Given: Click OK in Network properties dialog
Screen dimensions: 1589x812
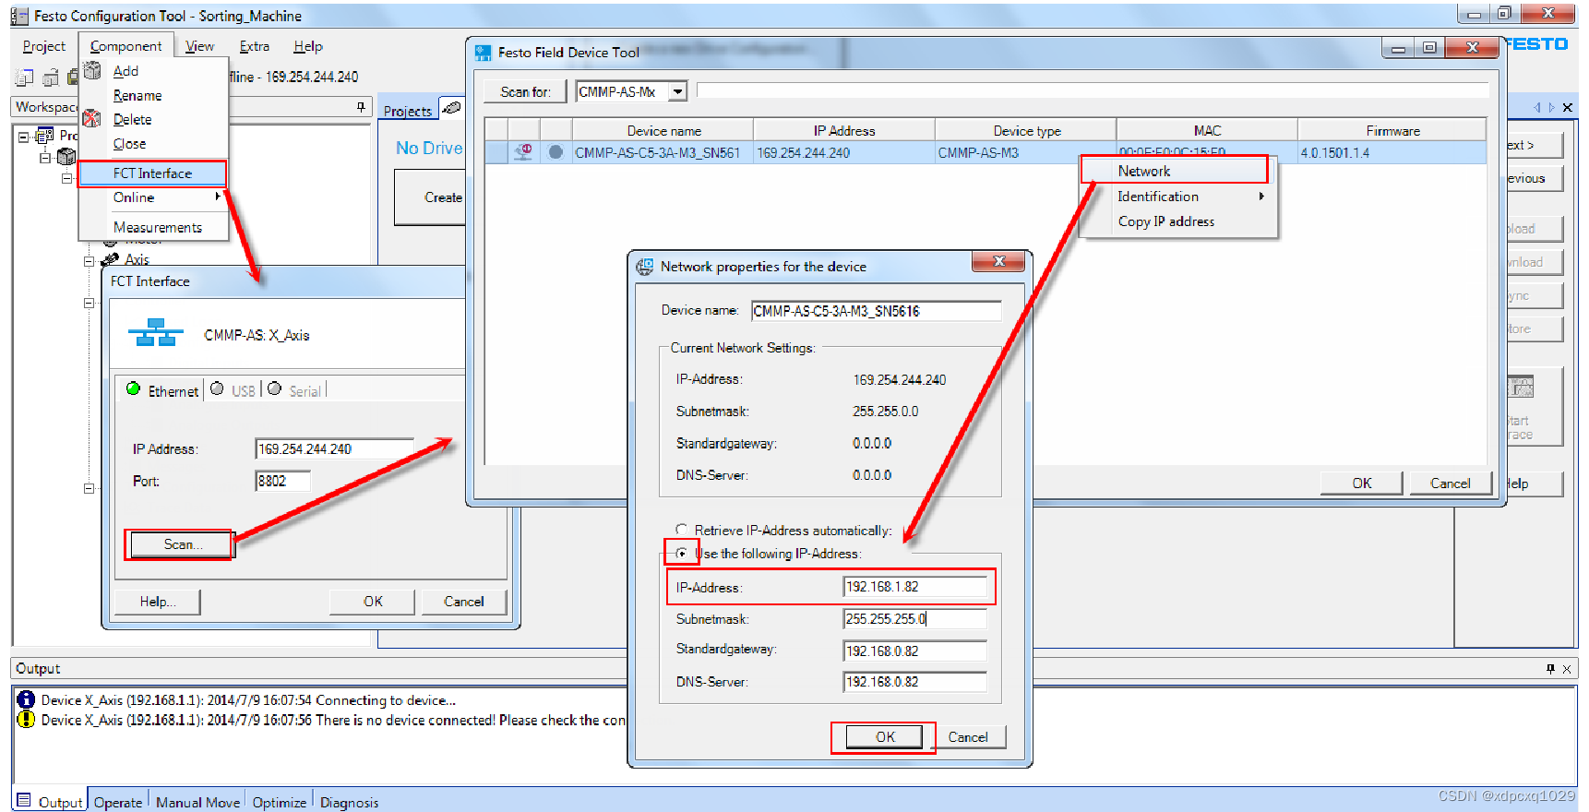Looking at the screenshot, I should click(x=884, y=736).
